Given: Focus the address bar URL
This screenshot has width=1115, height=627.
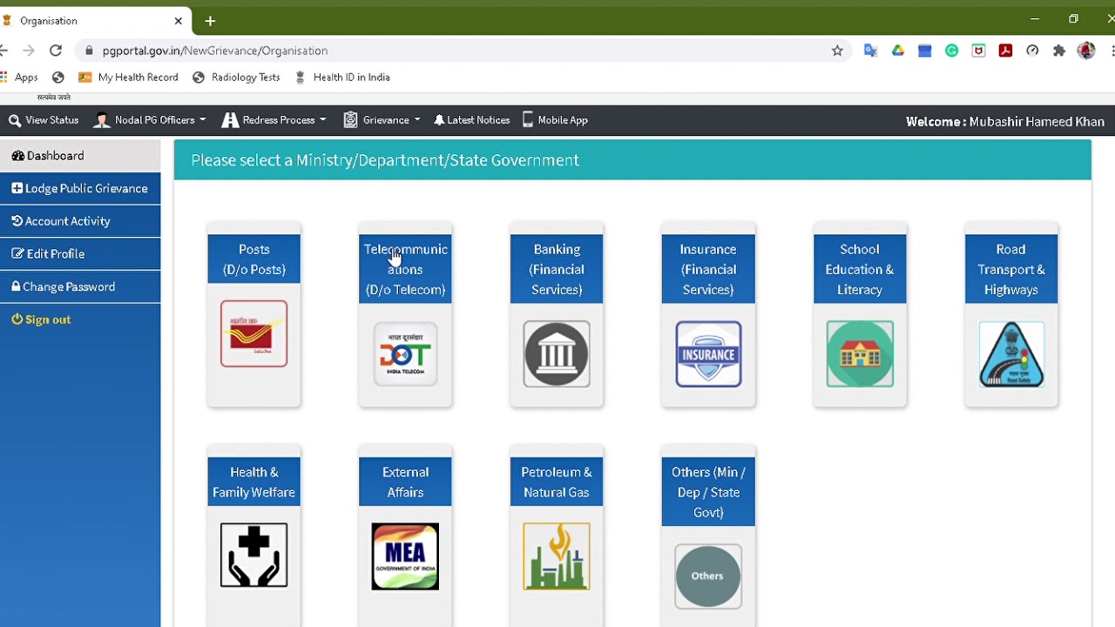Looking at the screenshot, I should [x=214, y=51].
